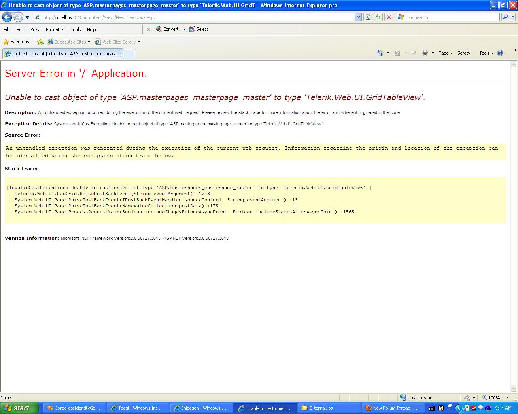Open the Tools menu in menu bar

pos(76,30)
